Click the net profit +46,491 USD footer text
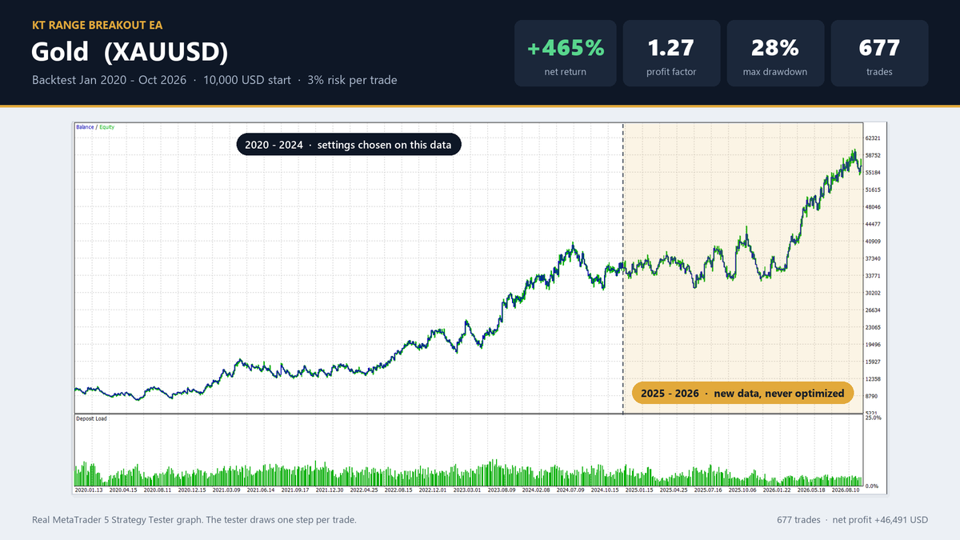Image resolution: width=960 pixels, height=540 pixels. tap(881, 520)
